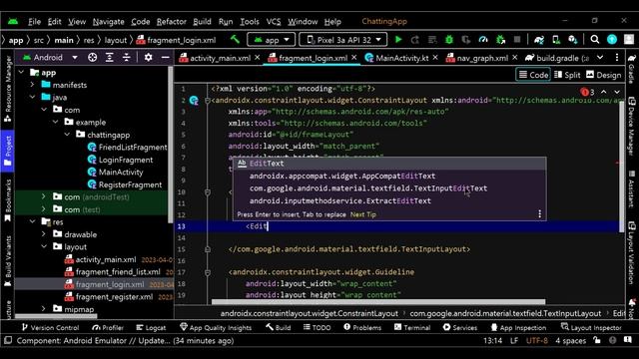Toggle read-only lock icon in status bar
This screenshot has height=359, width=639.
tap(597, 340)
